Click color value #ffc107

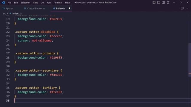[56, 92]
